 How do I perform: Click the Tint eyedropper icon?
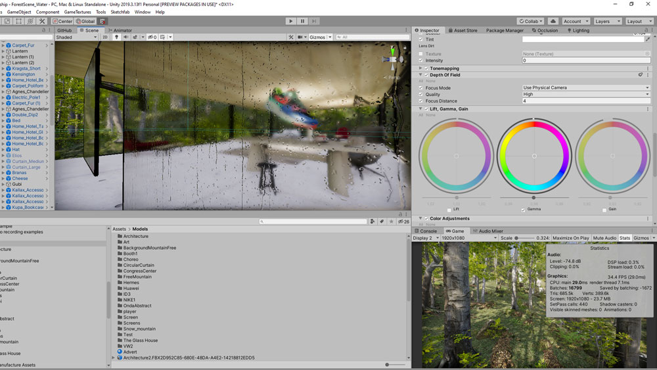(647, 39)
